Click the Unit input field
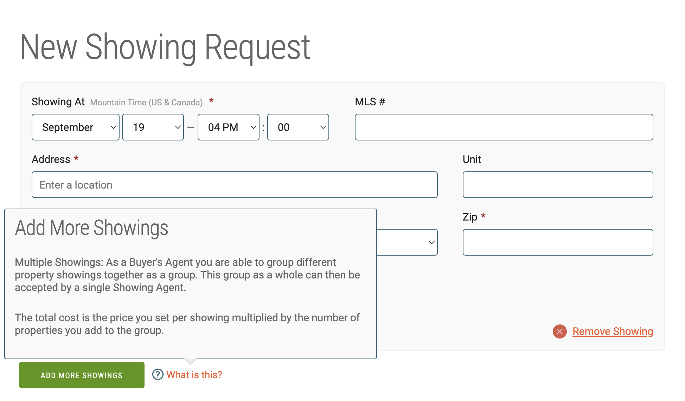 click(558, 185)
